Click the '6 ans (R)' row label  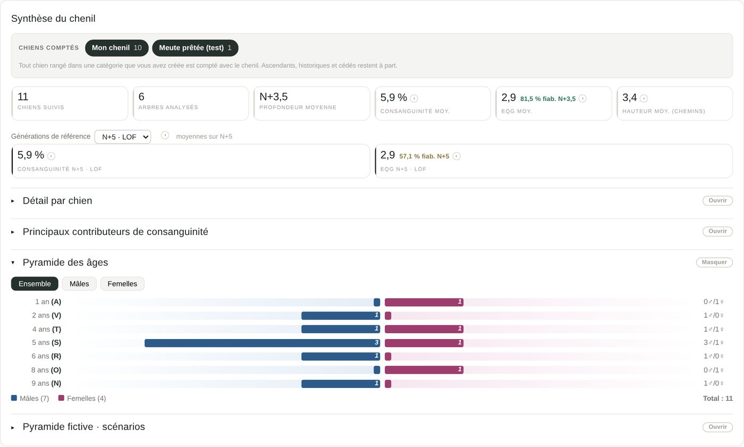46,356
